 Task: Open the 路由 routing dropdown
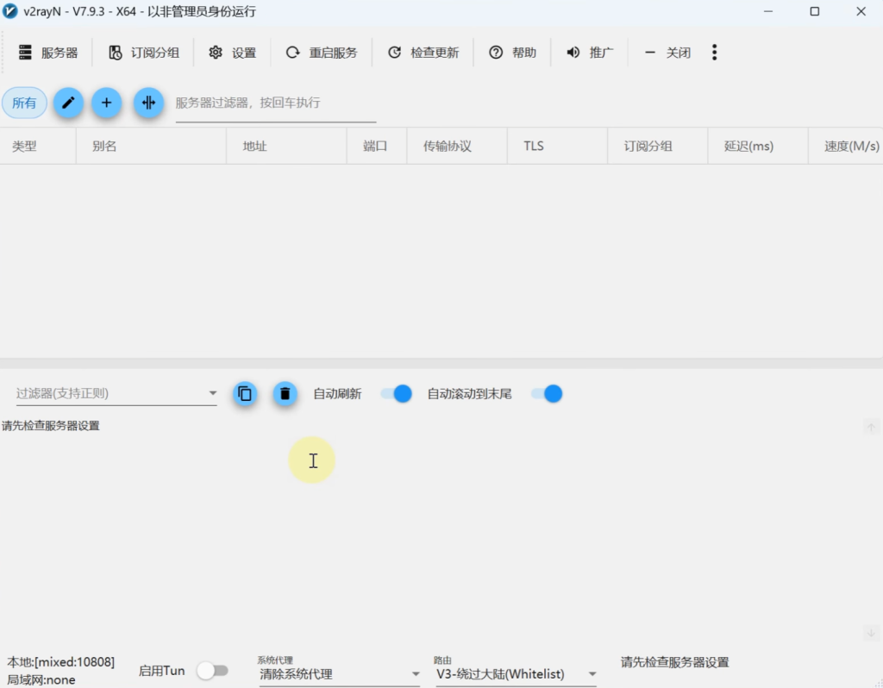point(515,672)
